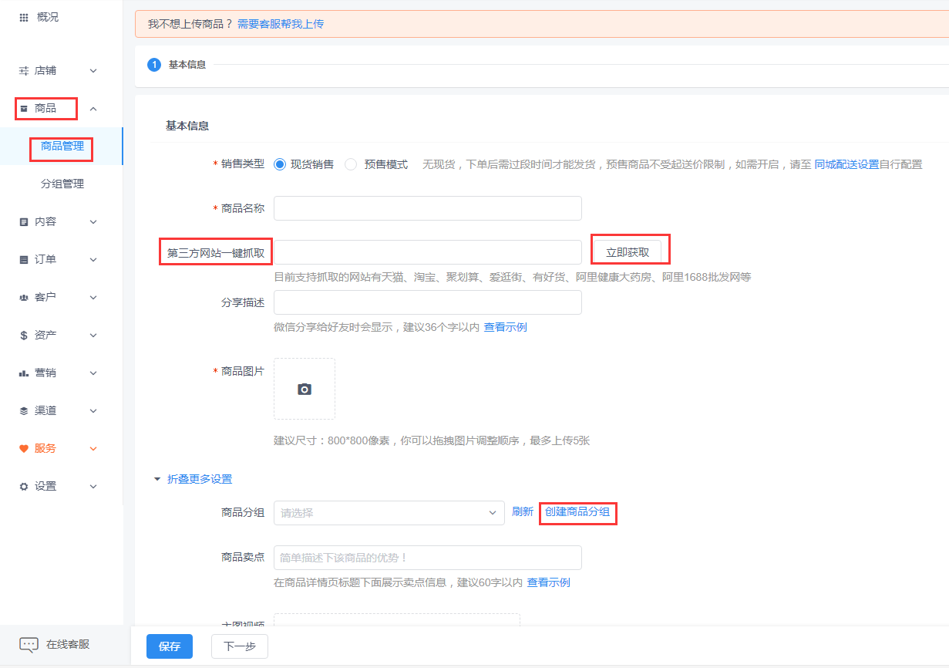Select the 预售模式 radio button
949x668 pixels.
pos(351,164)
